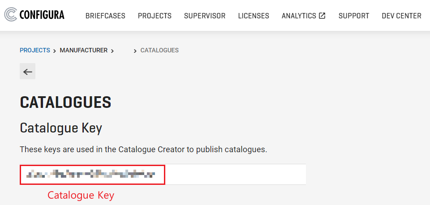
Task: Click PROJECTS breadcrumb link
Action: [35, 51]
